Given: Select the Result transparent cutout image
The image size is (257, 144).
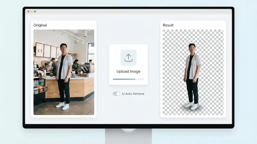Looking at the screenshot, I should click(193, 72).
